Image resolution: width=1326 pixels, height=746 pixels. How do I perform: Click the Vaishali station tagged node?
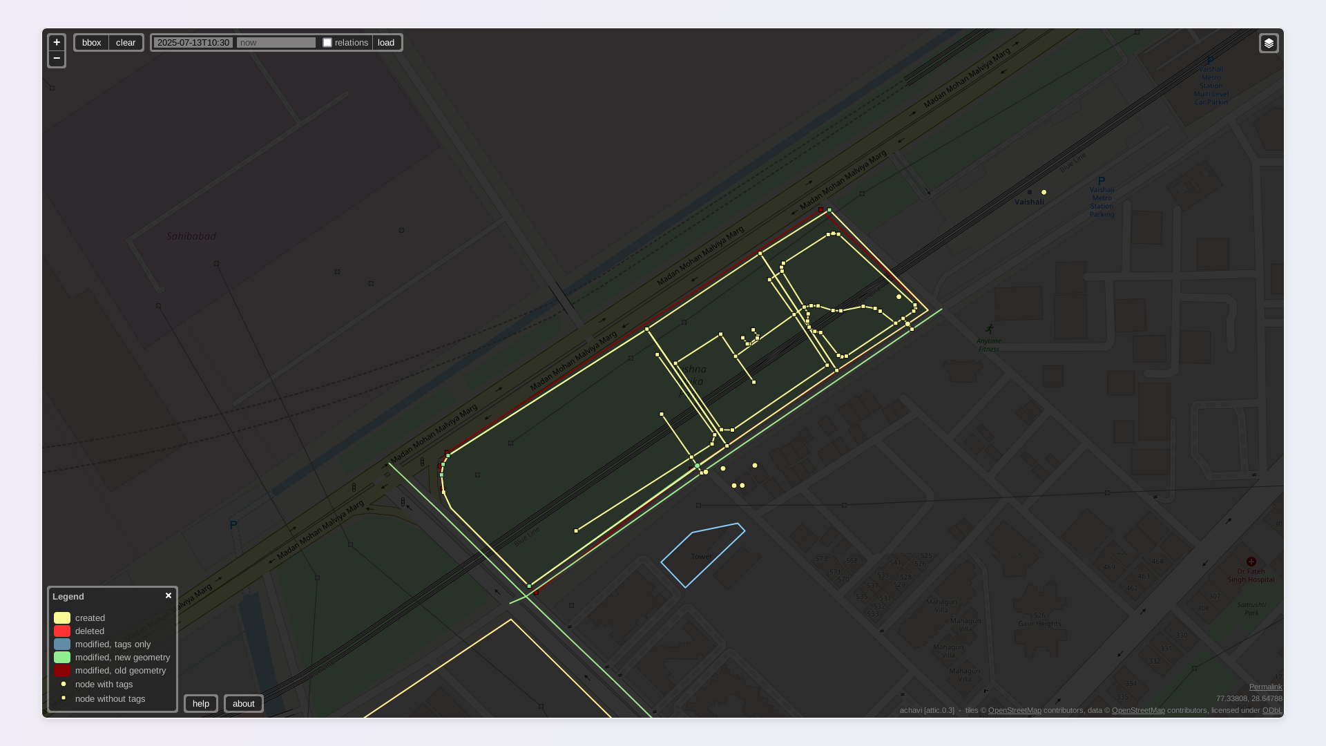pos(1044,193)
